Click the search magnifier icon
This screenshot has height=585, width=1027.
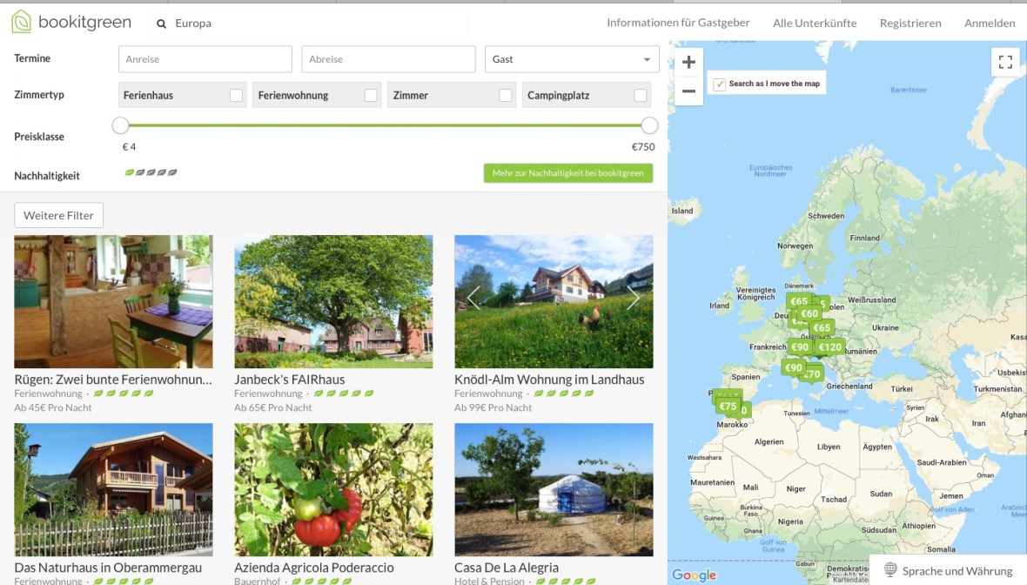click(161, 24)
